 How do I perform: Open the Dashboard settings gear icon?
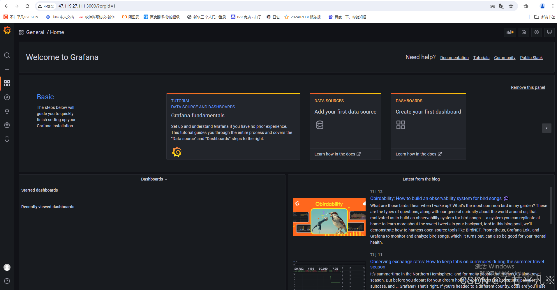(537, 32)
